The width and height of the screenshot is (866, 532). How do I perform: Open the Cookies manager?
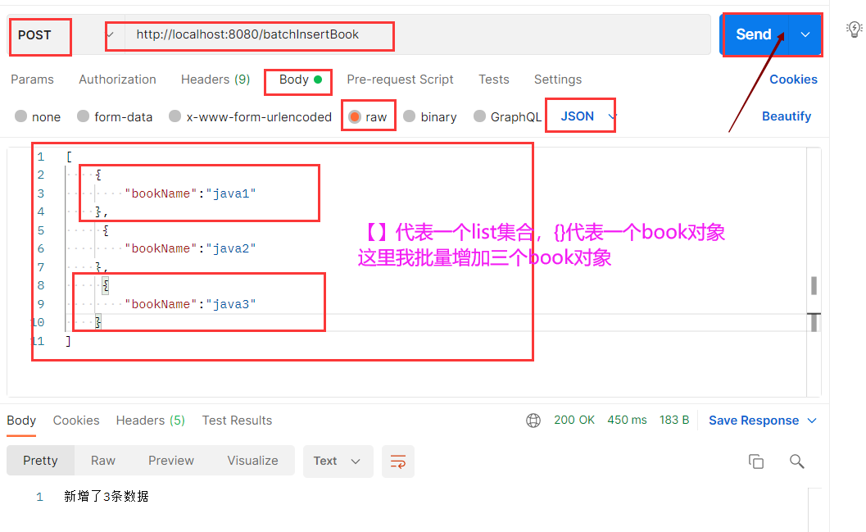[x=792, y=80]
